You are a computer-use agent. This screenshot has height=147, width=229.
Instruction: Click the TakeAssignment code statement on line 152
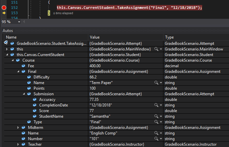(x=129, y=8)
